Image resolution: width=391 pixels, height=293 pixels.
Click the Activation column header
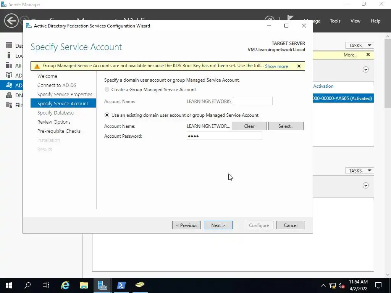tap(323, 86)
